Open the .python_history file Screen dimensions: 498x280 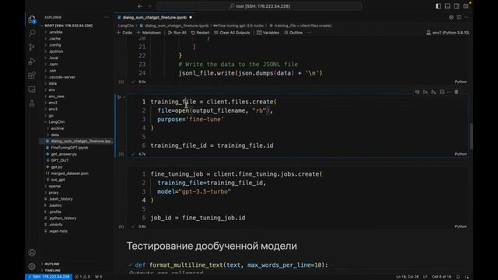point(62,218)
